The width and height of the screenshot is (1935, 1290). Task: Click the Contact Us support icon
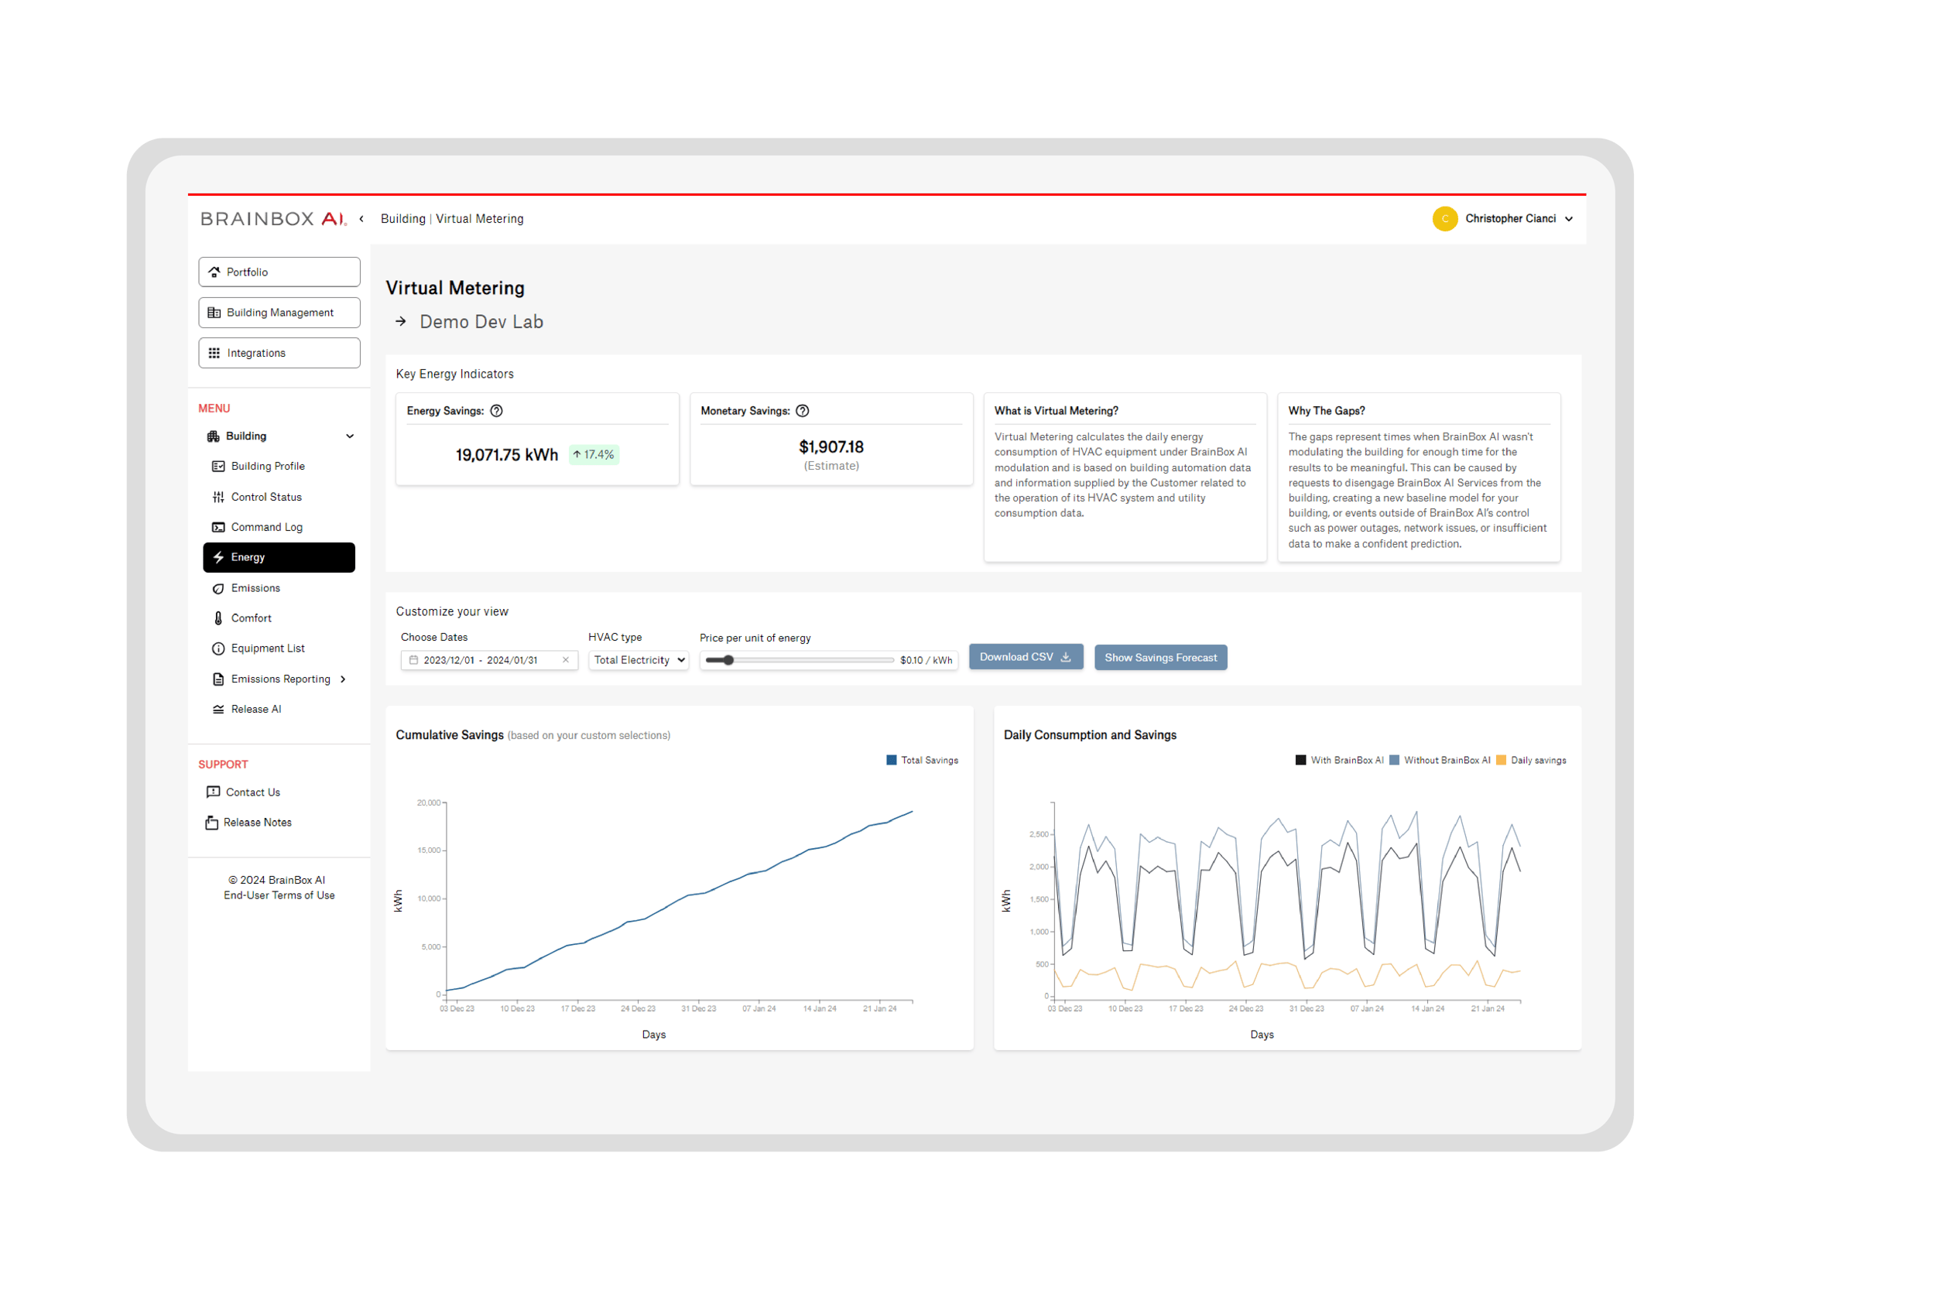[213, 792]
